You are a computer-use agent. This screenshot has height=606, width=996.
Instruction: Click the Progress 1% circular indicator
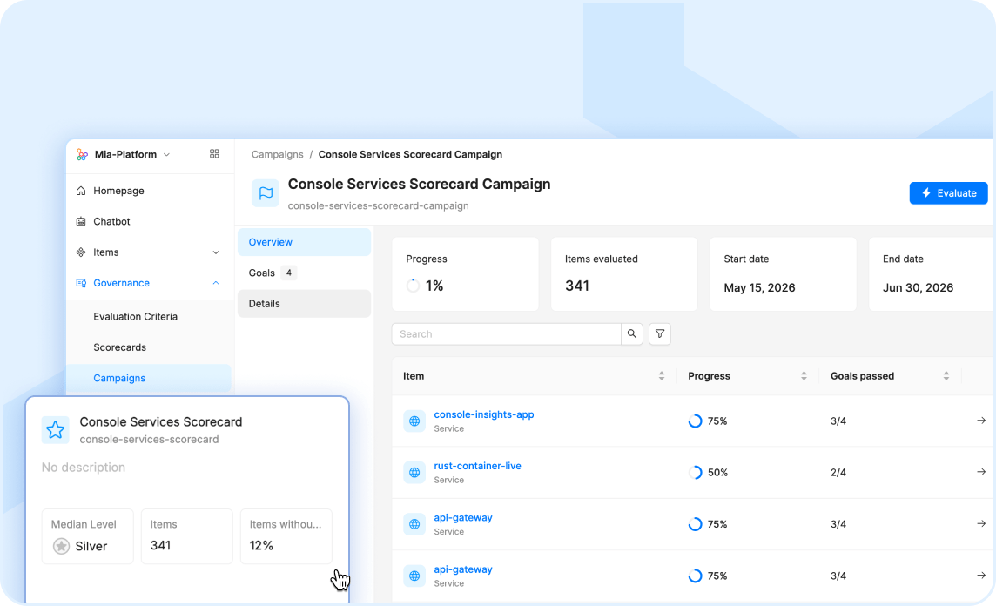click(413, 286)
